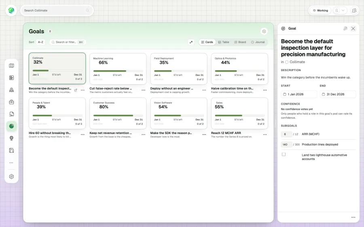This screenshot has width=364, height=227.
Task: Open more options for Keep net revenue retention
Action: point(144,135)
